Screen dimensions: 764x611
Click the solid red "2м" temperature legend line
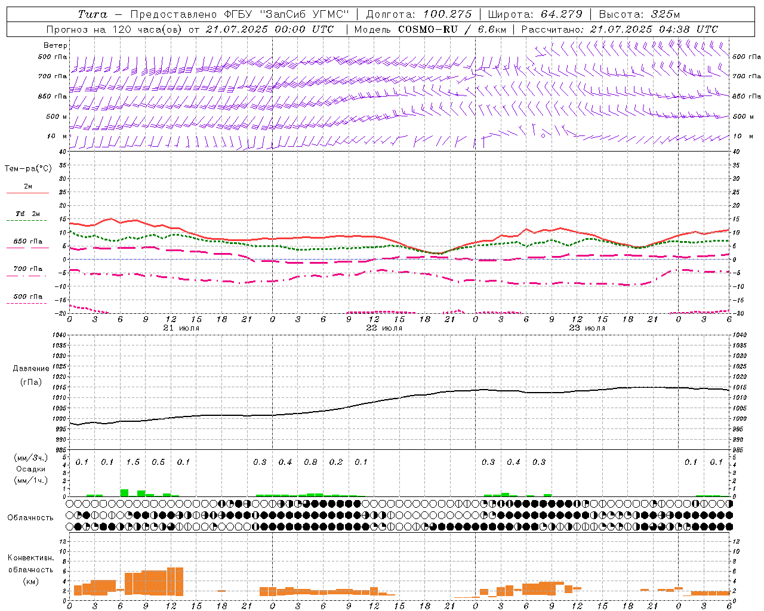click(x=28, y=193)
